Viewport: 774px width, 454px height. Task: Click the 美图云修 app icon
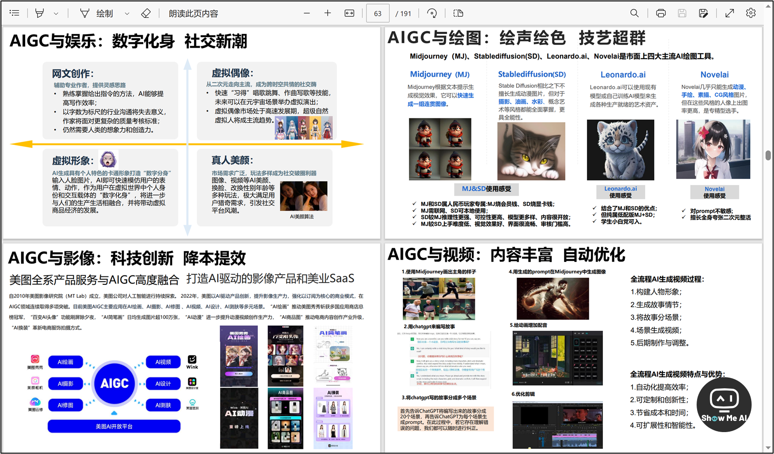point(35,402)
